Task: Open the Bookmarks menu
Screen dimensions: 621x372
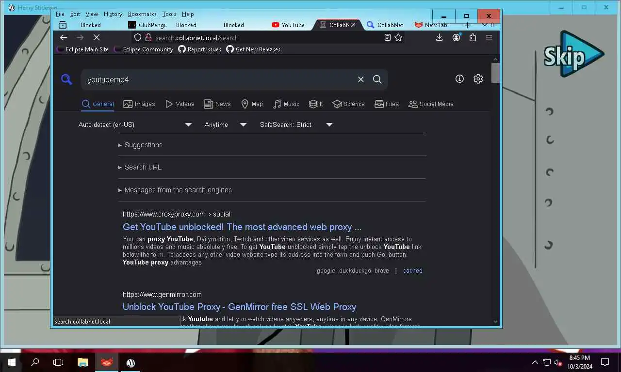Action: tap(142, 14)
